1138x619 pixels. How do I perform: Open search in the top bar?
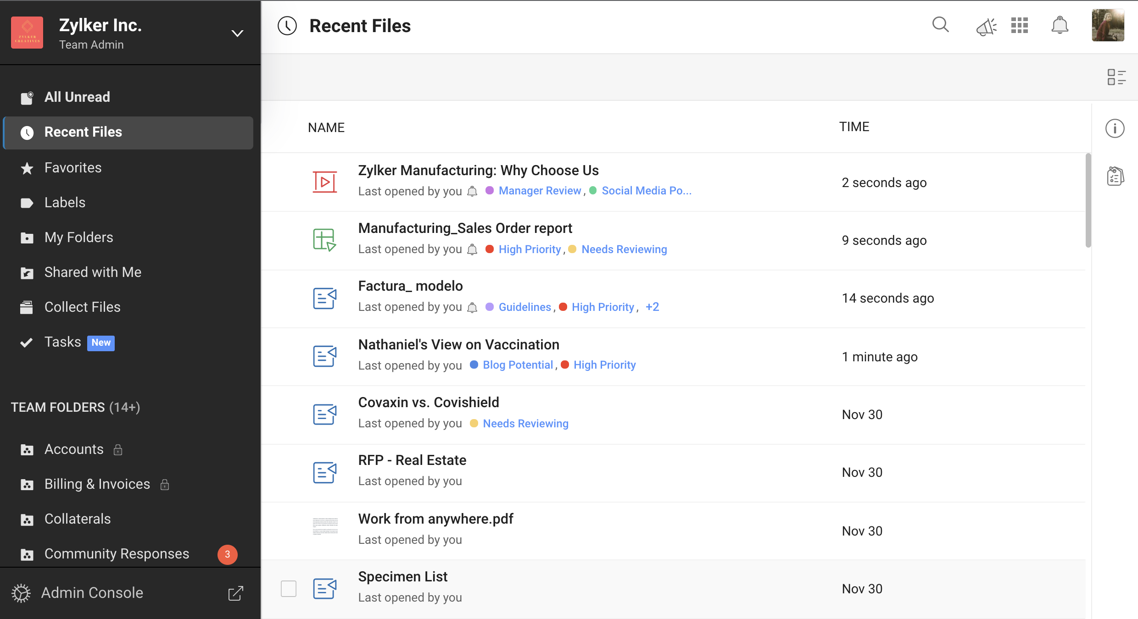point(940,25)
